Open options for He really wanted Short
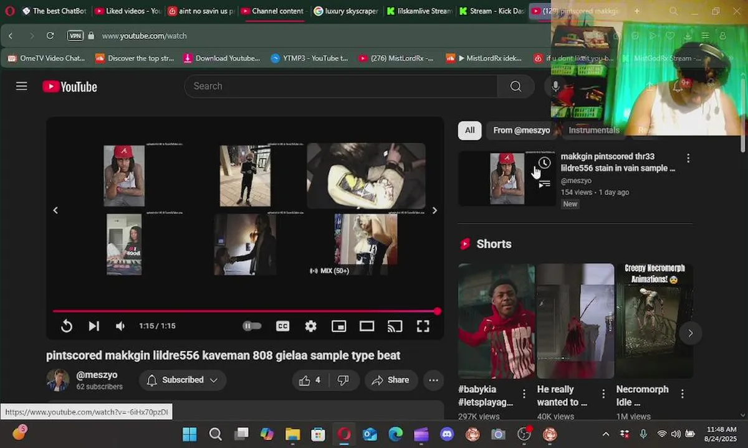The image size is (748, 448). [603, 393]
